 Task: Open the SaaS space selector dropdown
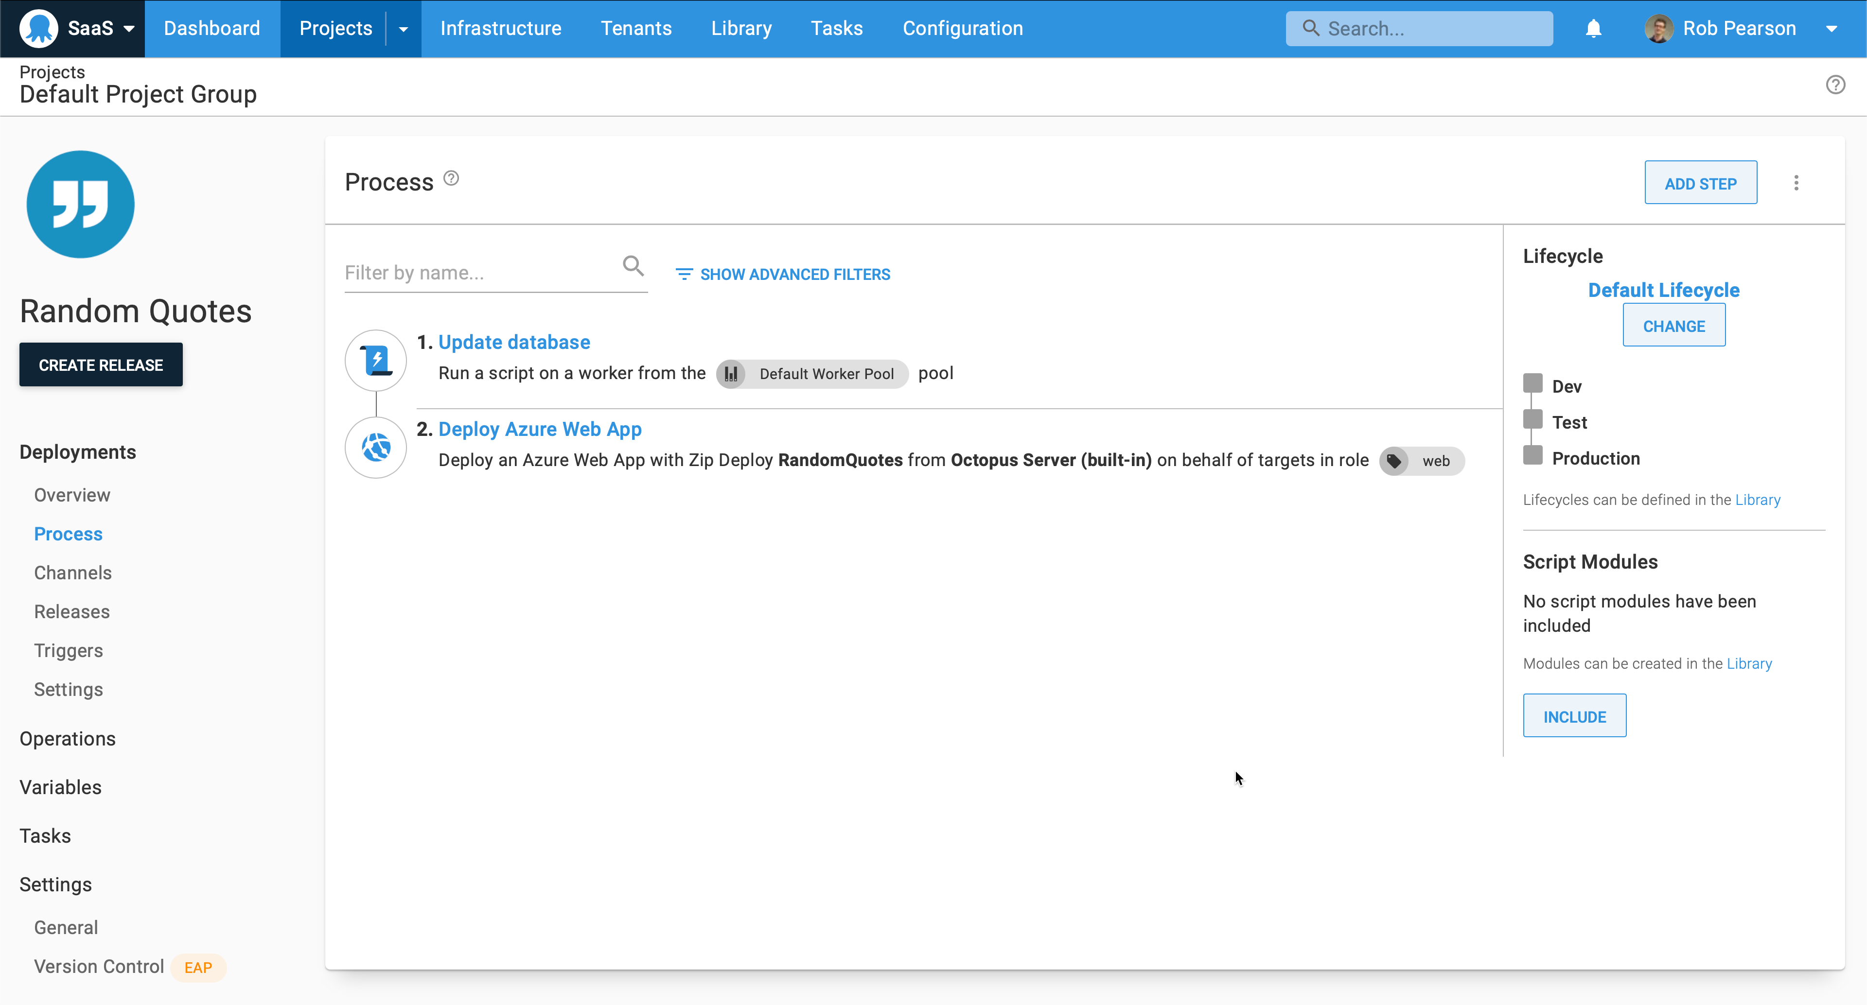pyautogui.click(x=130, y=28)
